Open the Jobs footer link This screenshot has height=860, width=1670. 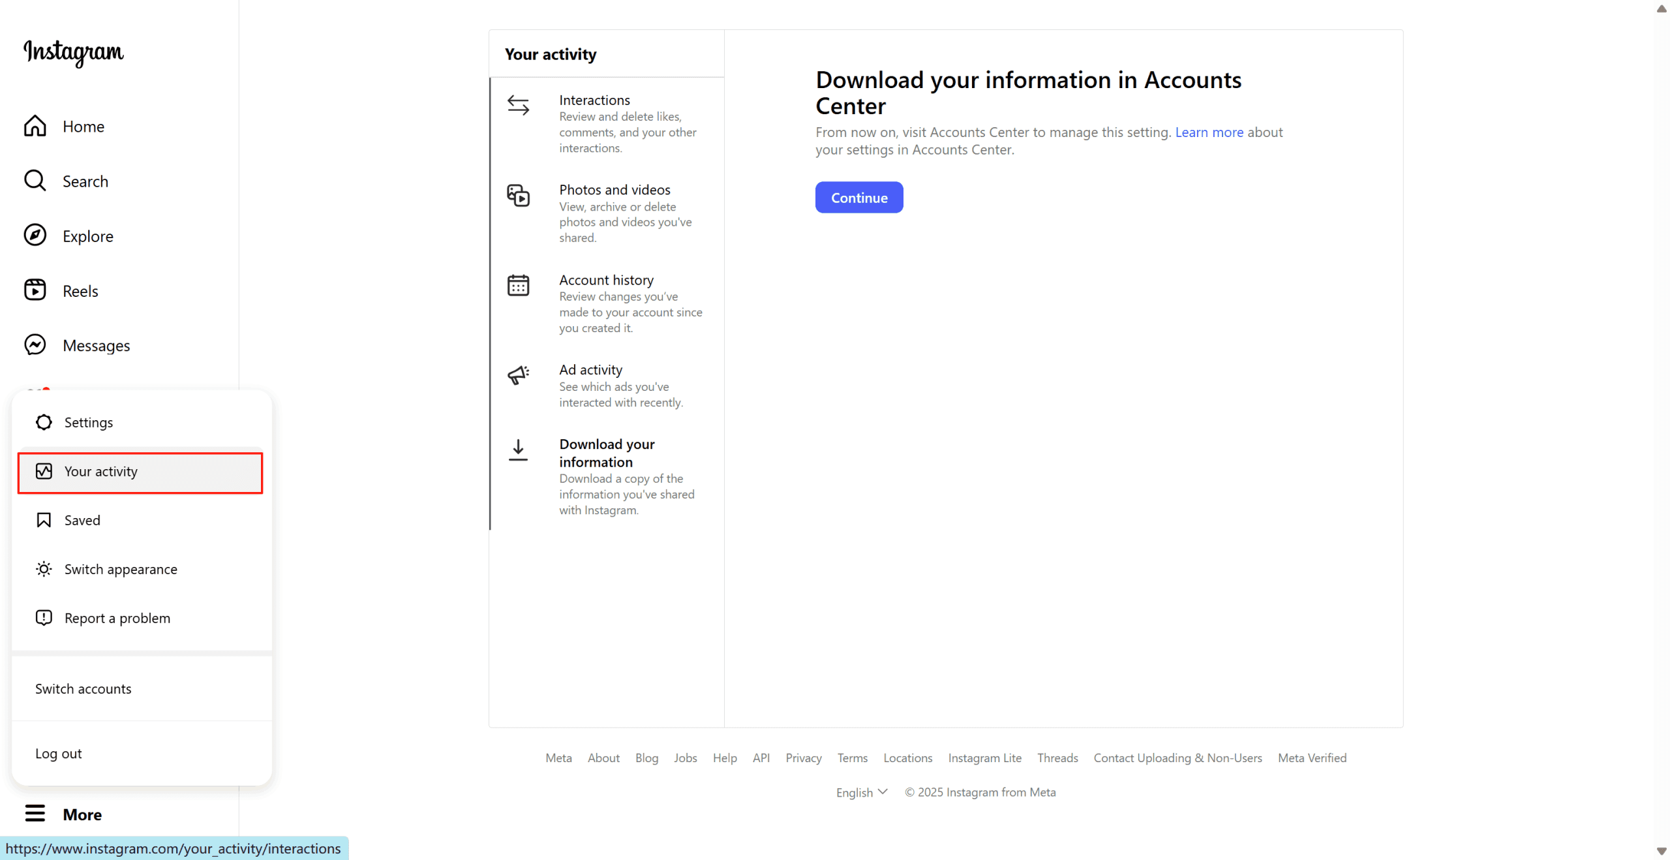[685, 758]
